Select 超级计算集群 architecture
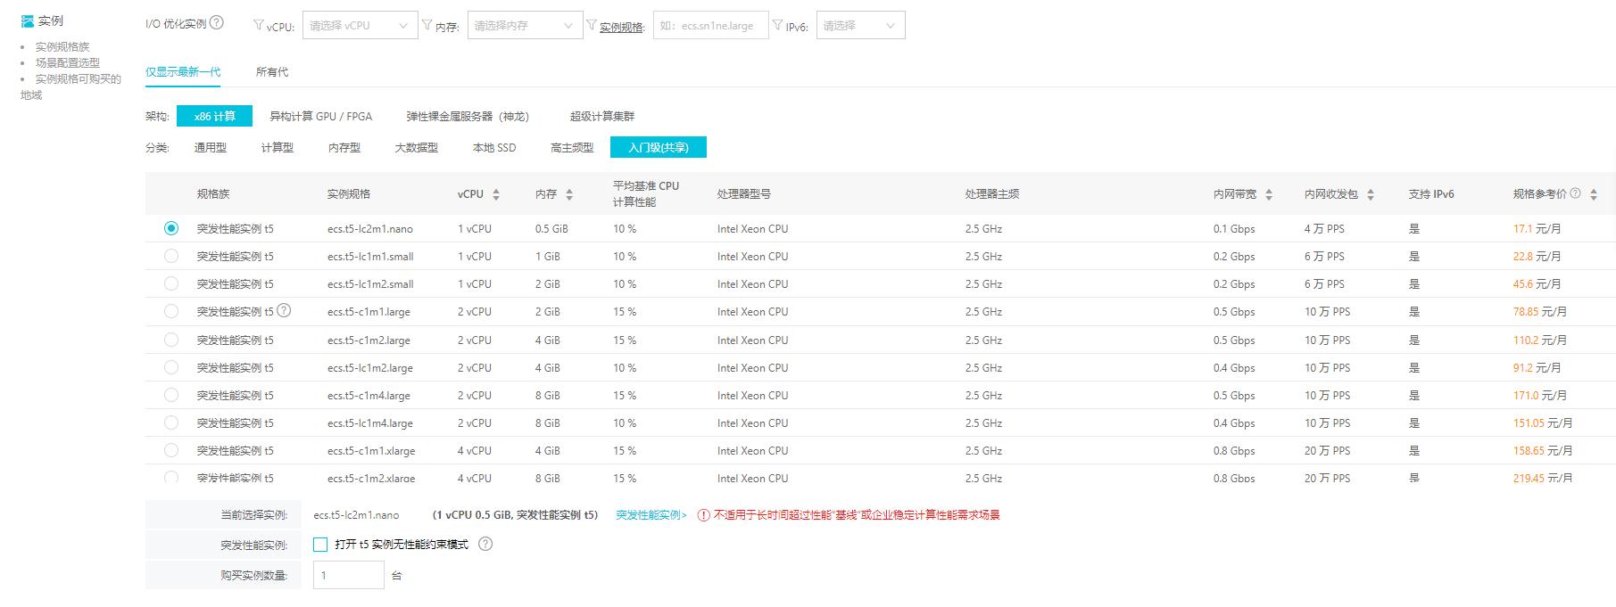1616x607 pixels. (602, 116)
